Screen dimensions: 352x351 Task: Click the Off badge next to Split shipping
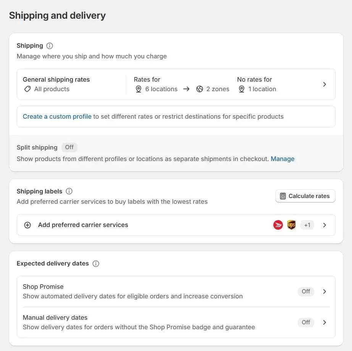(69, 147)
